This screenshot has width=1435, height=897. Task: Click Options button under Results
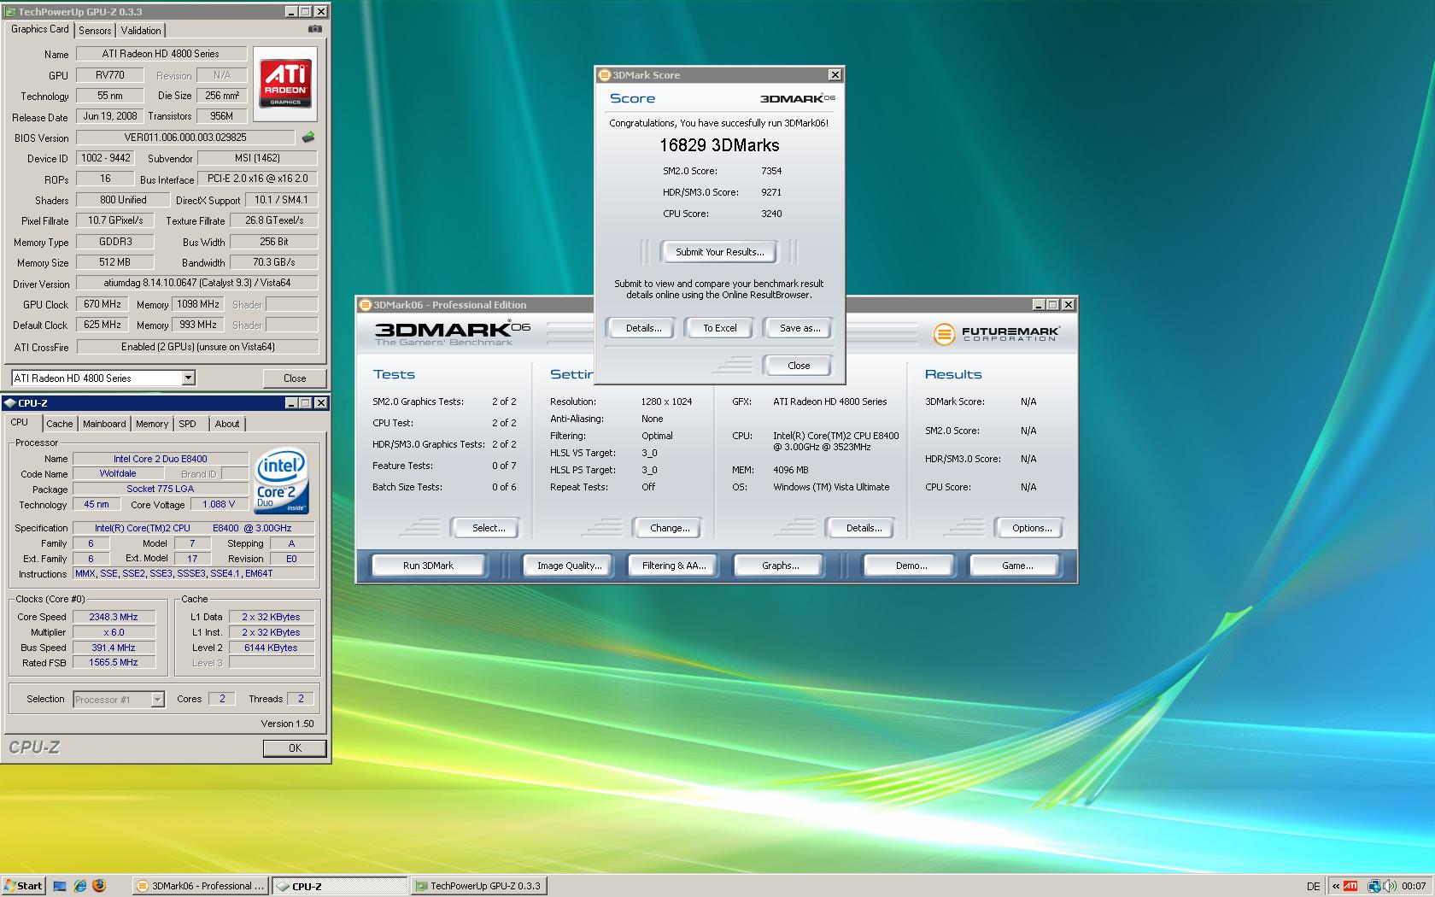click(x=1031, y=528)
